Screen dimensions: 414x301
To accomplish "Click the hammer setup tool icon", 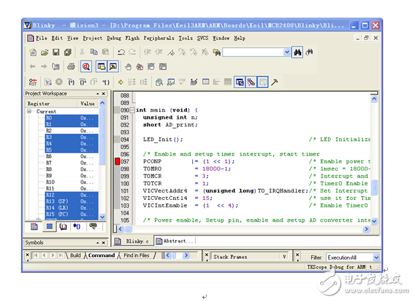I will (x=275, y=82).
